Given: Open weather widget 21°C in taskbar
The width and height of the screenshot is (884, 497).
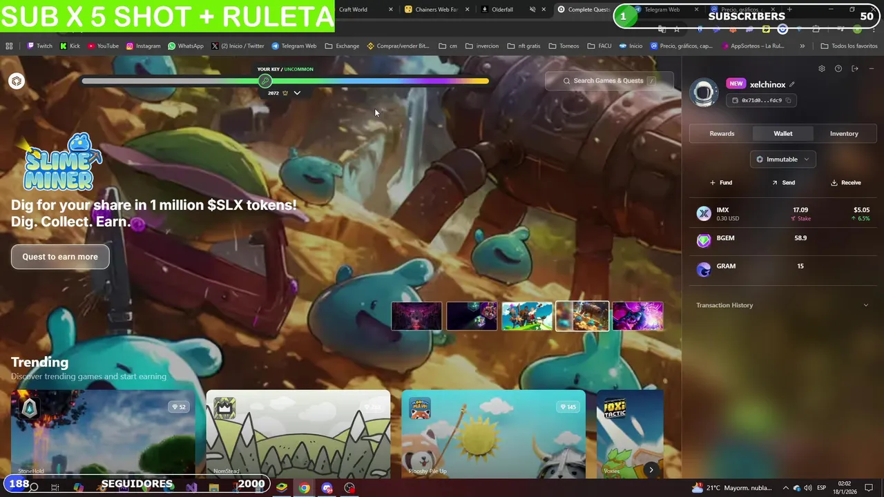Looking at the screenshot, I should tap(731, 488).
